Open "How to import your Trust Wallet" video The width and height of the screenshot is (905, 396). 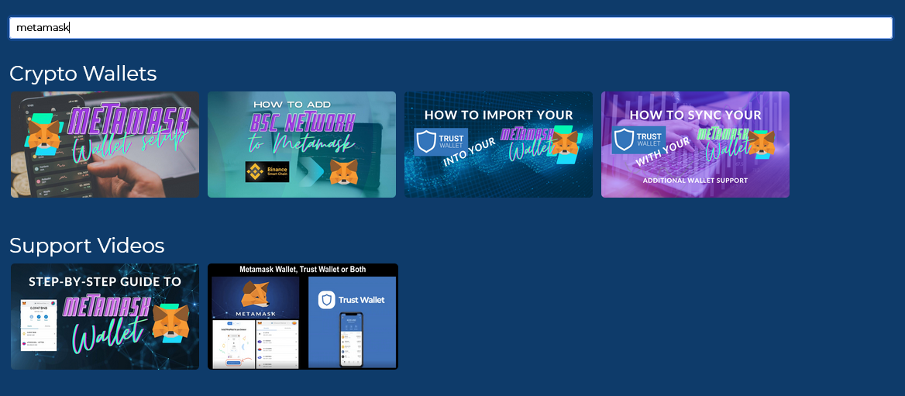498,145
